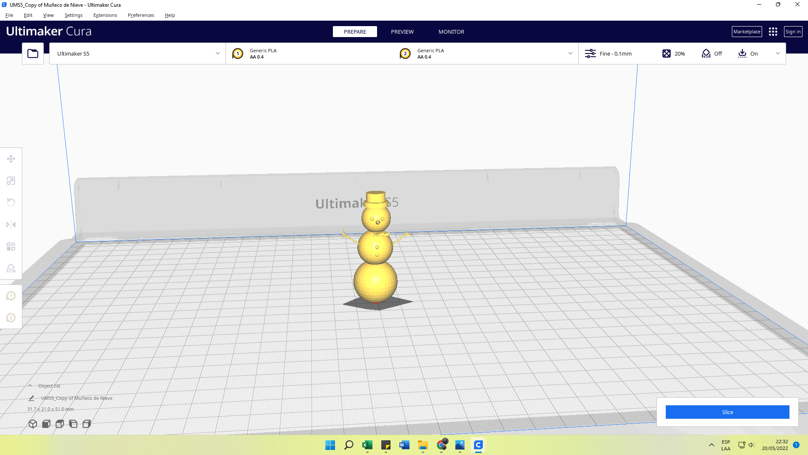Open Per Model Settings tool
This screenshot has width=808, height=455.
pyautogui.click(x=11, y=246)
